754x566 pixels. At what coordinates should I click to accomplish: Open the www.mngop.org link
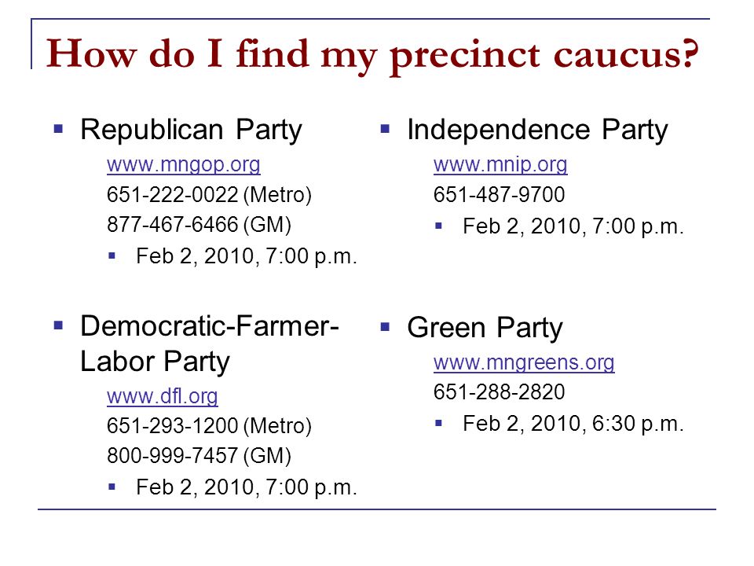click(x=183, y=165)
